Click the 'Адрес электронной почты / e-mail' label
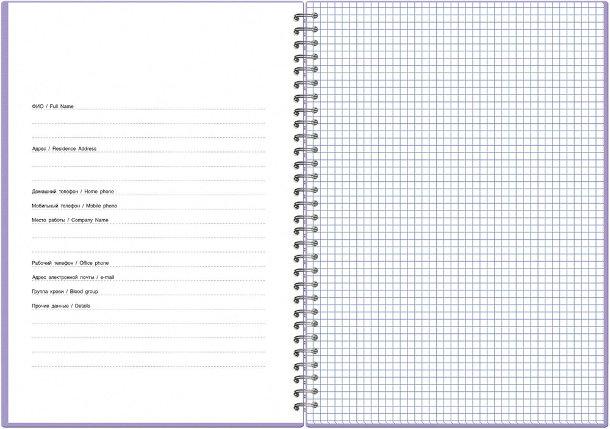 click(x=73, y=277)
